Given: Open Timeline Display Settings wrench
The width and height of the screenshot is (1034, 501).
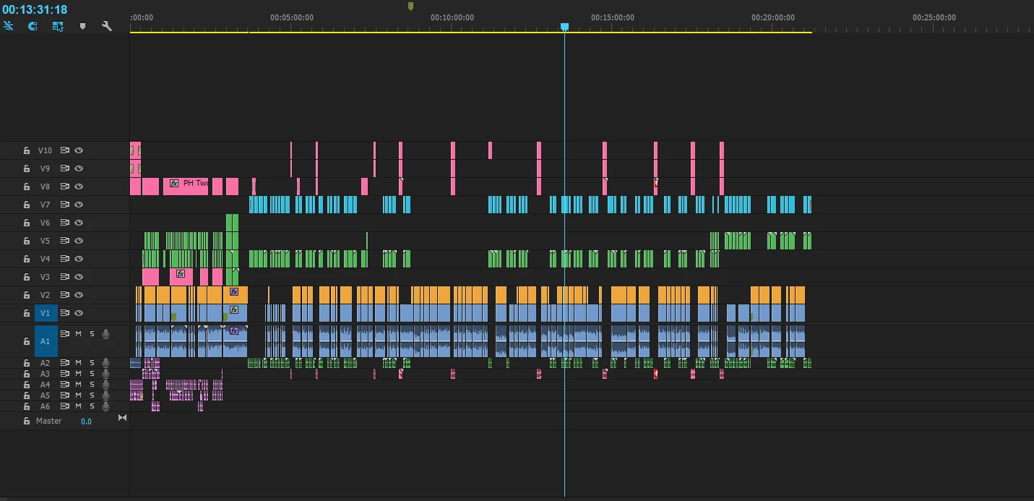Looking at the screenshot, I should pos(107,26).
